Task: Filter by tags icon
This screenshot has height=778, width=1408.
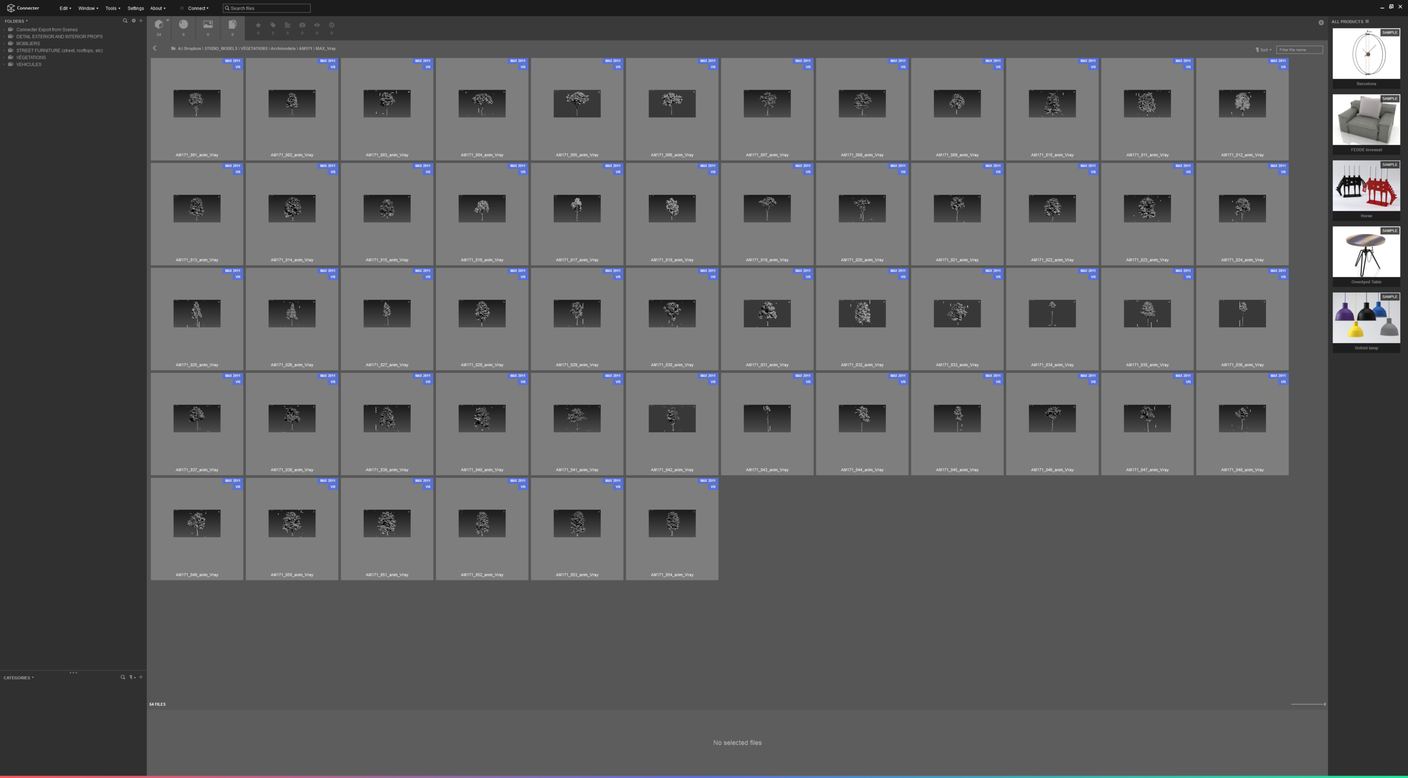Action: (273, 25)
